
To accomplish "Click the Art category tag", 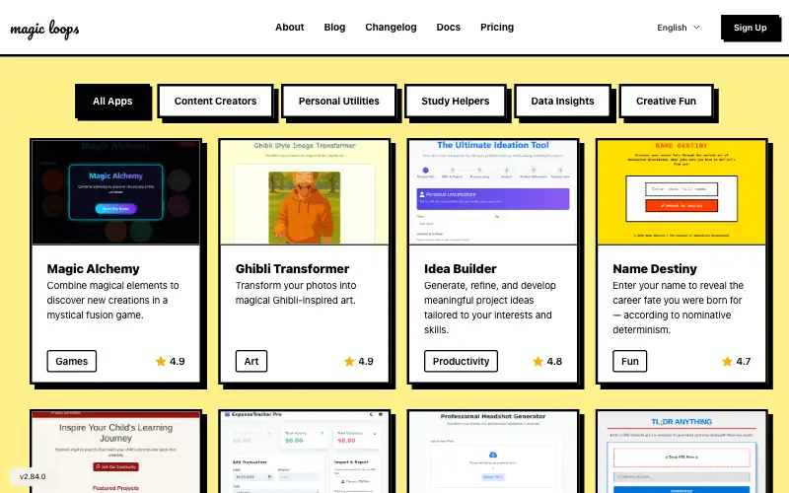I will tap(251, 361).
